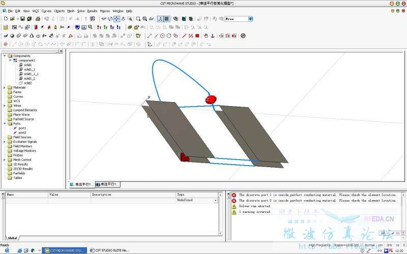Click the Name column header
Viewport: 407px width, 254px height.
click(x=27, y=195)
